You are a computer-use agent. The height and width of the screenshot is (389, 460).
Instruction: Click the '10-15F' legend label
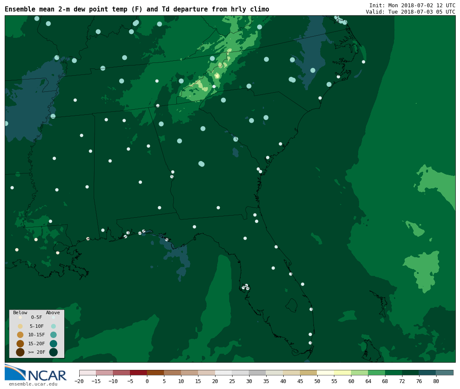[x=37, y=335]
